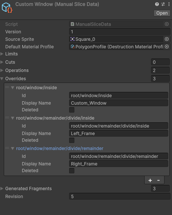Viewport: 172px width, 215px height.
Task: Open the three-dot inspector options menu
Action: (x=169, y=4)
